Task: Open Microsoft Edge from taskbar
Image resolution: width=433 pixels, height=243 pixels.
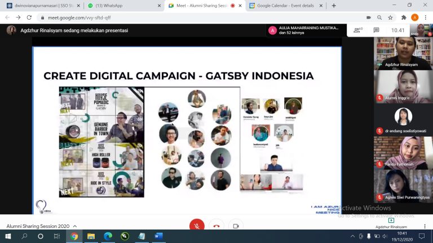Action: [x=108, y=236]
